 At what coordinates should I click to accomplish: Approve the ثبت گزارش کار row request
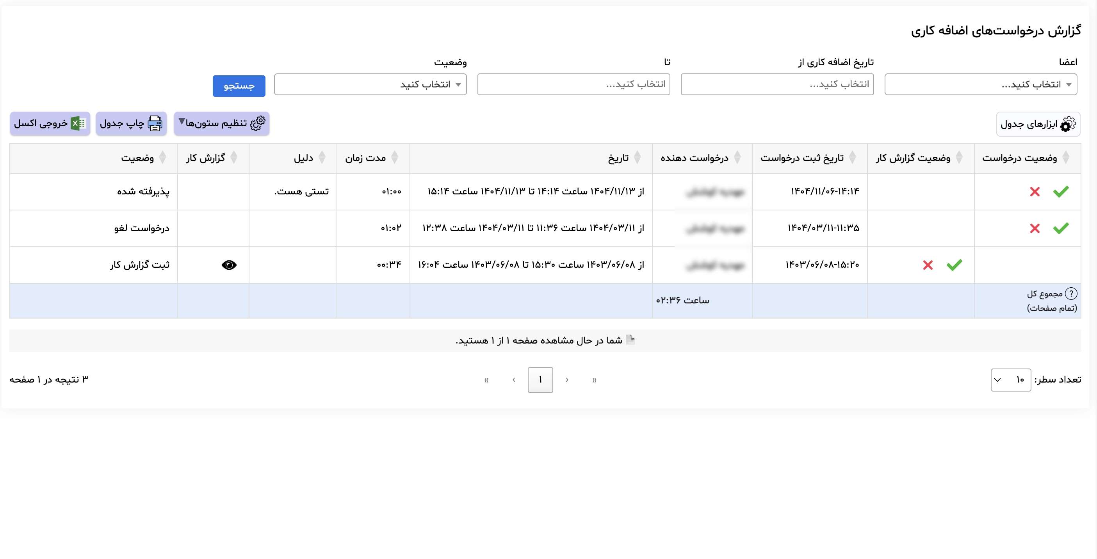(x=954, y=265)
